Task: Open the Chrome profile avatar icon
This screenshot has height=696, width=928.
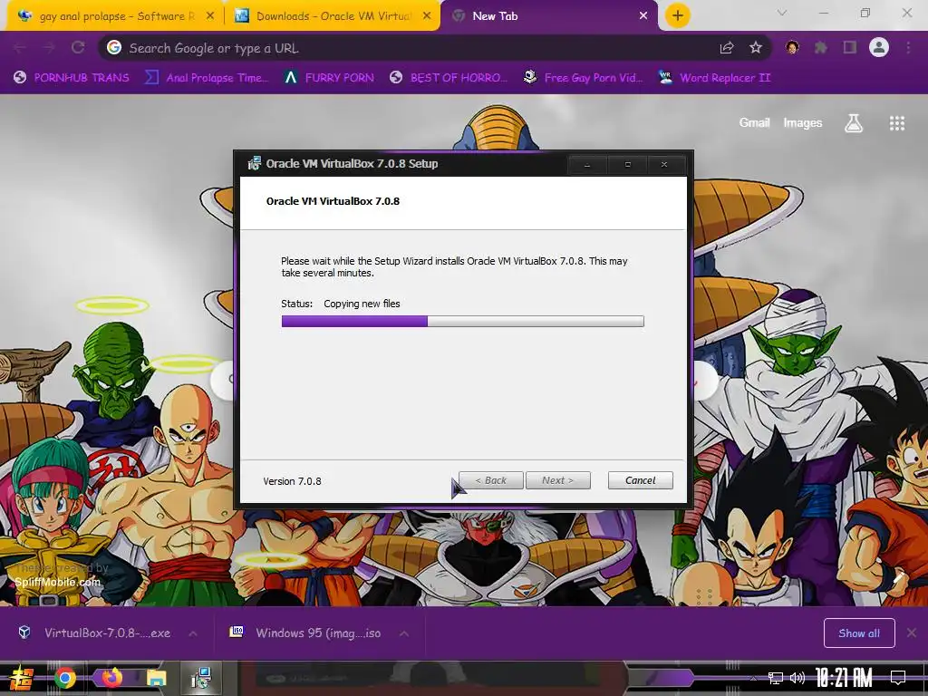Action: click(x=879, y=47)
